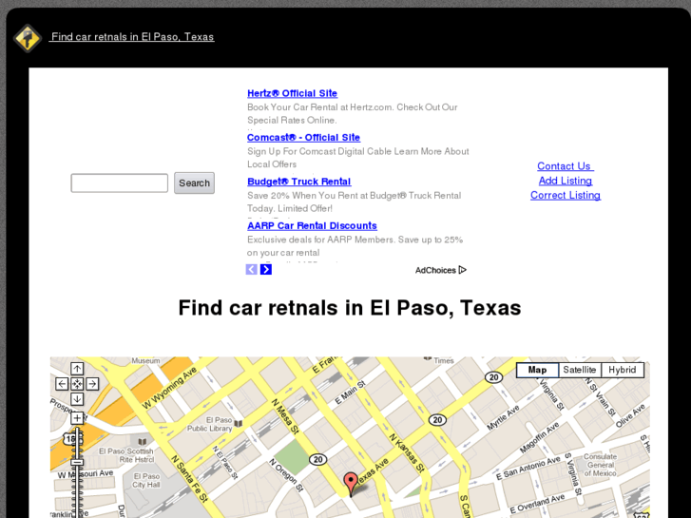Click the Find car retnals page heading
Image resolution: width=691 pixels, height=518 pixels.
point(350,308)
